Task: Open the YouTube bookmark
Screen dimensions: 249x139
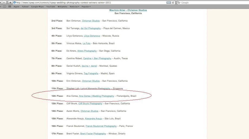Action: (51, 7)
